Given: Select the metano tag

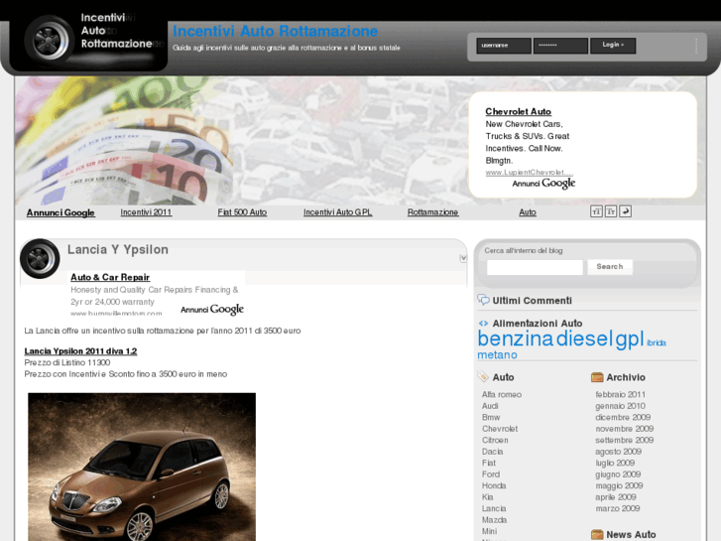Looking at the screenshot, I should pos(497,355).
